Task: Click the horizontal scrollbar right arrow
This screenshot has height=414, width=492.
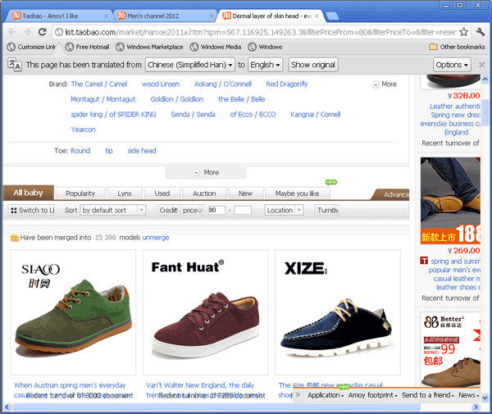Action: pos(476,407)
